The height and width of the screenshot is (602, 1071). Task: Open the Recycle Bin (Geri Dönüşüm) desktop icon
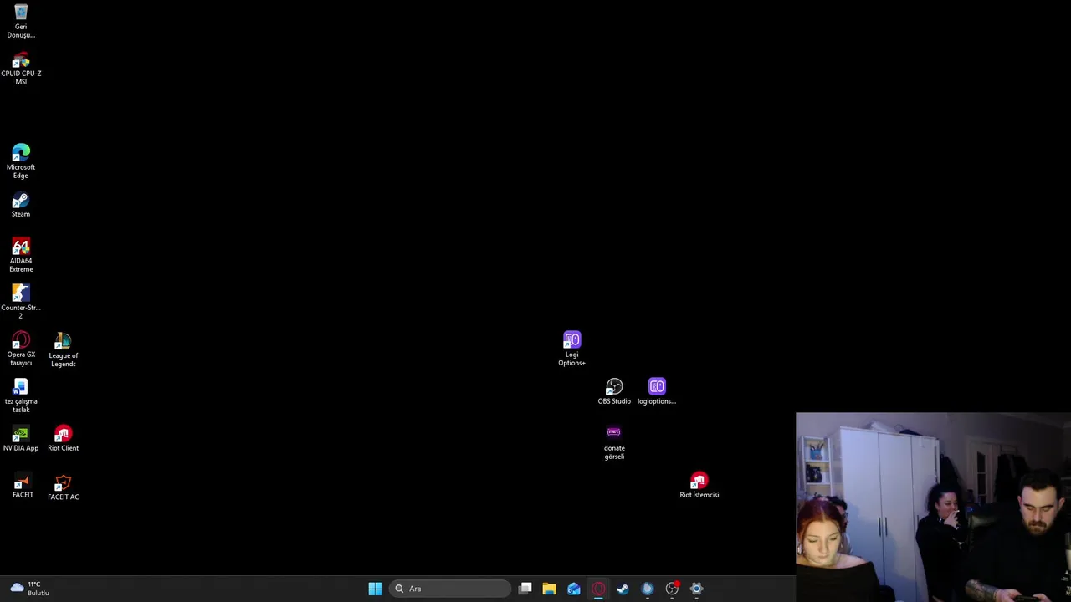pos(21,21)
